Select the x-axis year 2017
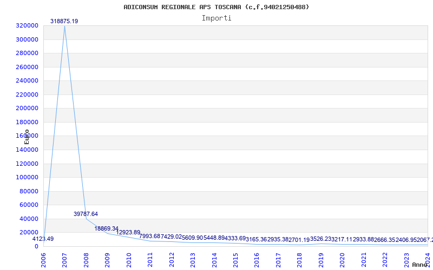433x270 pixels. pos(278,260)
